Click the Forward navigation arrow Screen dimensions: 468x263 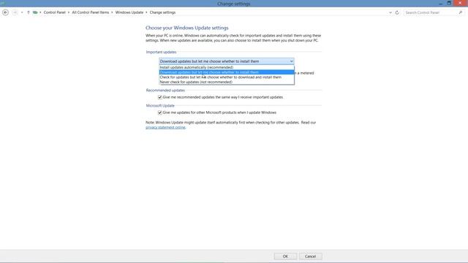point(15,12)
